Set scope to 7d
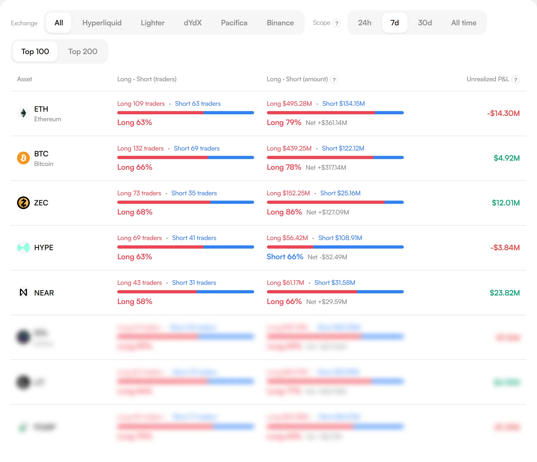 [x=394, y=23]
